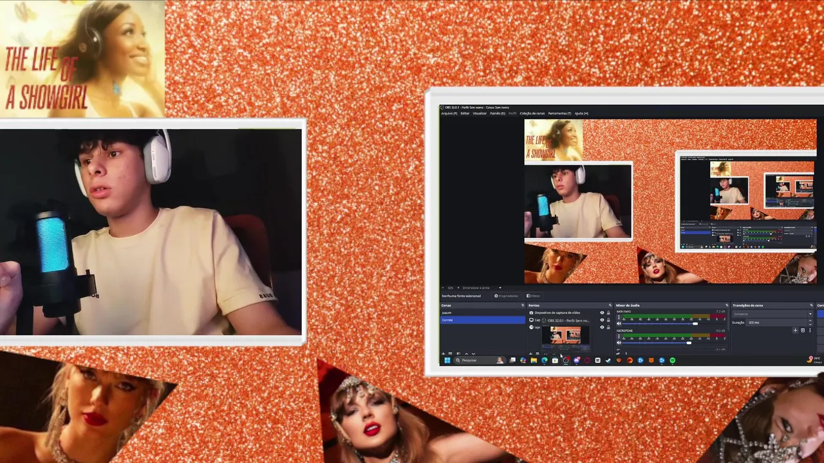Open the Dimensionar à janela dropdown
Image resolution: width=824 pixels, height=463 pixels.
pyautogui.click(x=482, y=288)
